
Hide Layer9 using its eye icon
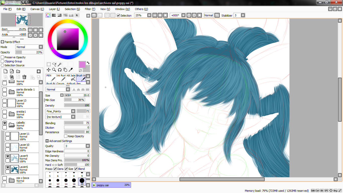tap(8, 156)
